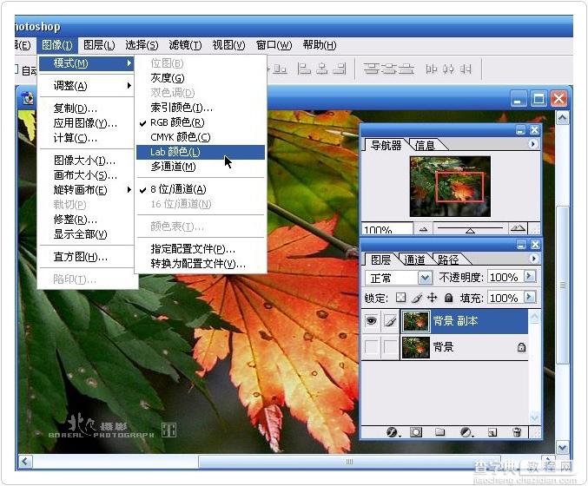Choose 多通道(M) mode
Viewport: 588px width, 486px height.
(x=201, y=167)
